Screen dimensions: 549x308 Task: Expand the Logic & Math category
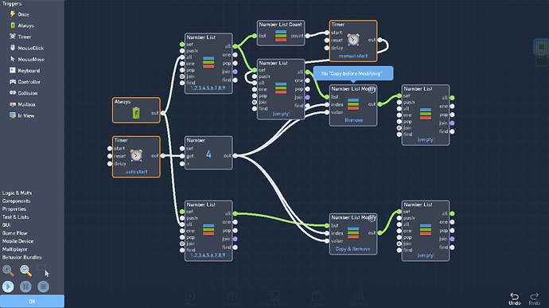click(x=17, y=193)
